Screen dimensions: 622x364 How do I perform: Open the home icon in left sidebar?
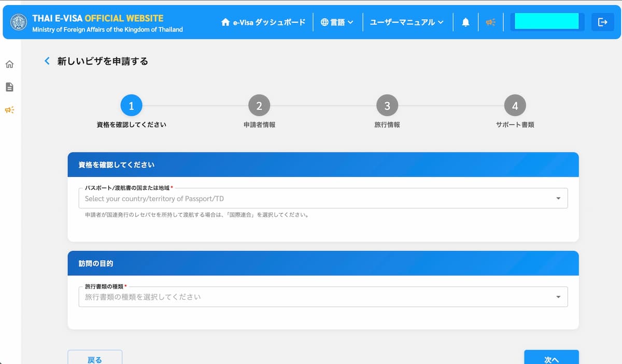click(9, 64)
